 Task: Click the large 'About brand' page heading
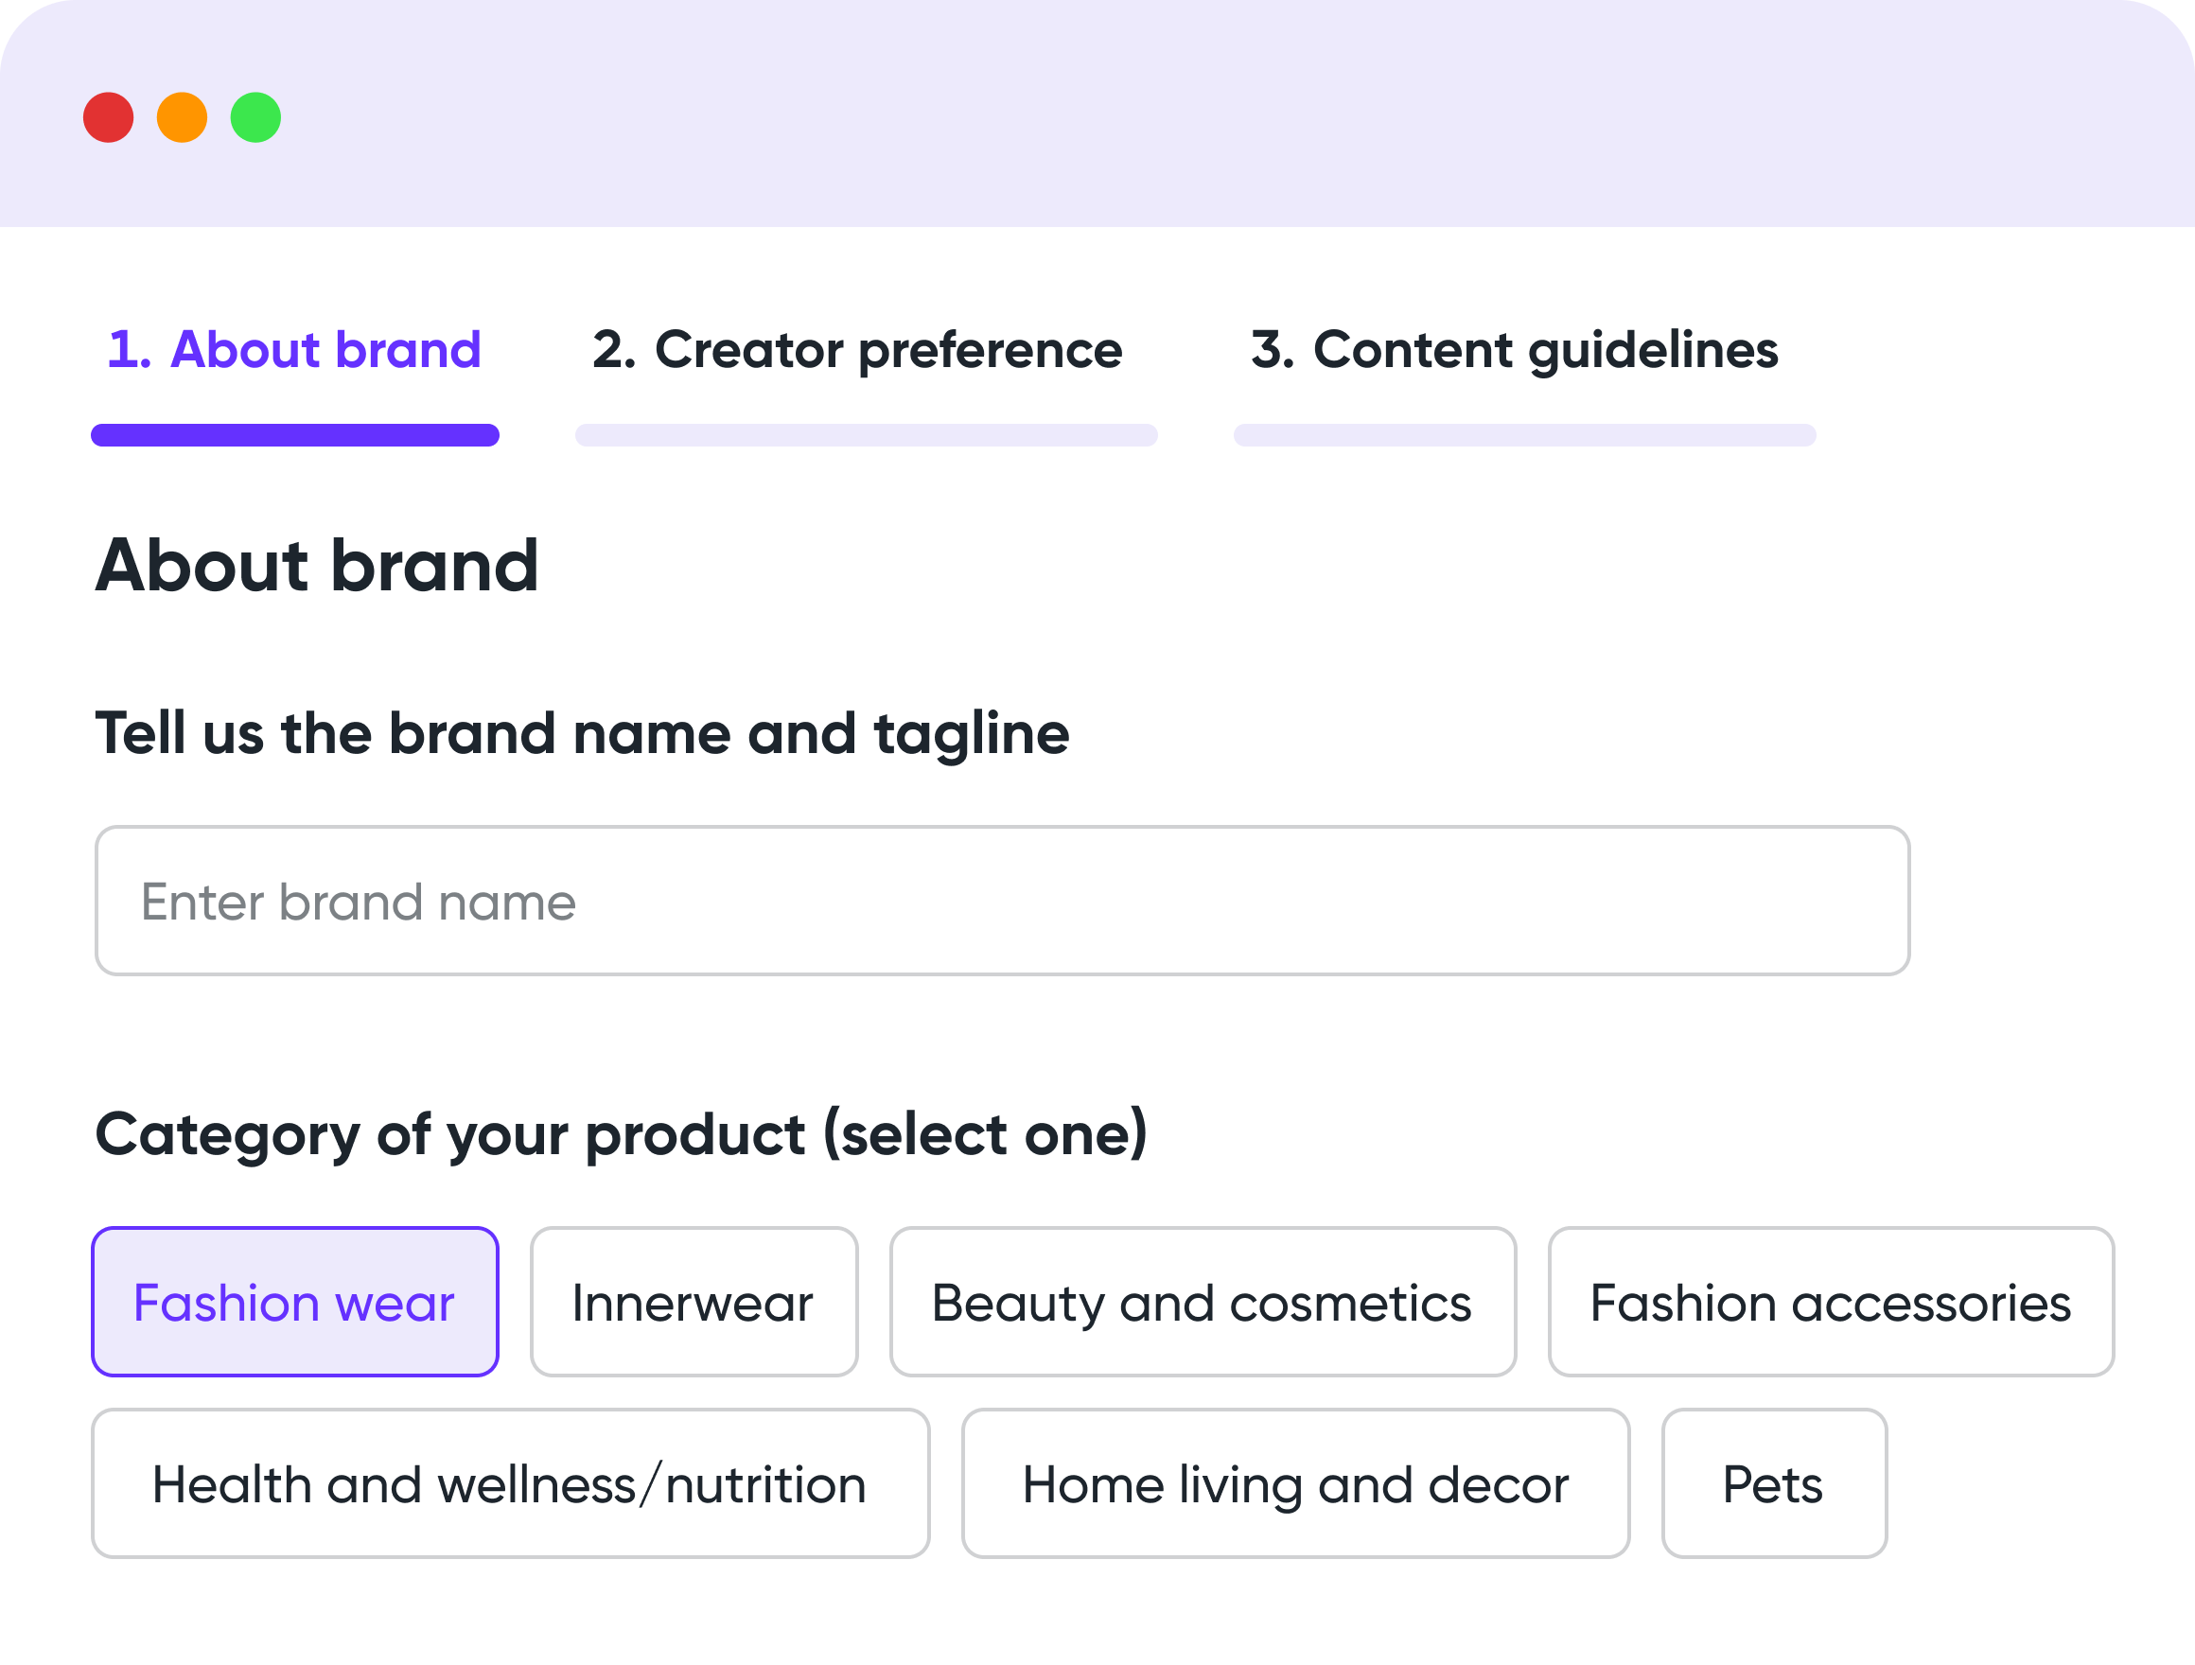(318, 566)
